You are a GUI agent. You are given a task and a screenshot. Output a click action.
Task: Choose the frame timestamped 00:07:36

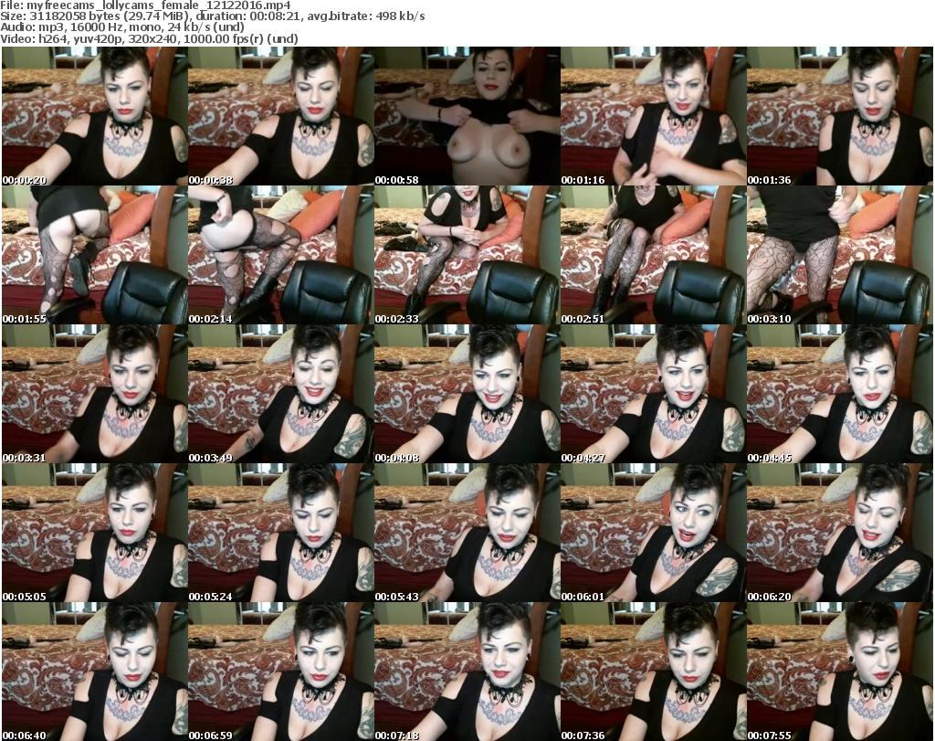[654, 672]
